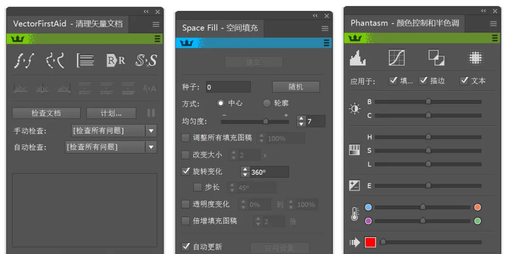Open menu on VectorFirstAid green bar right end
The image size is (512, 254).
(157, 39)
